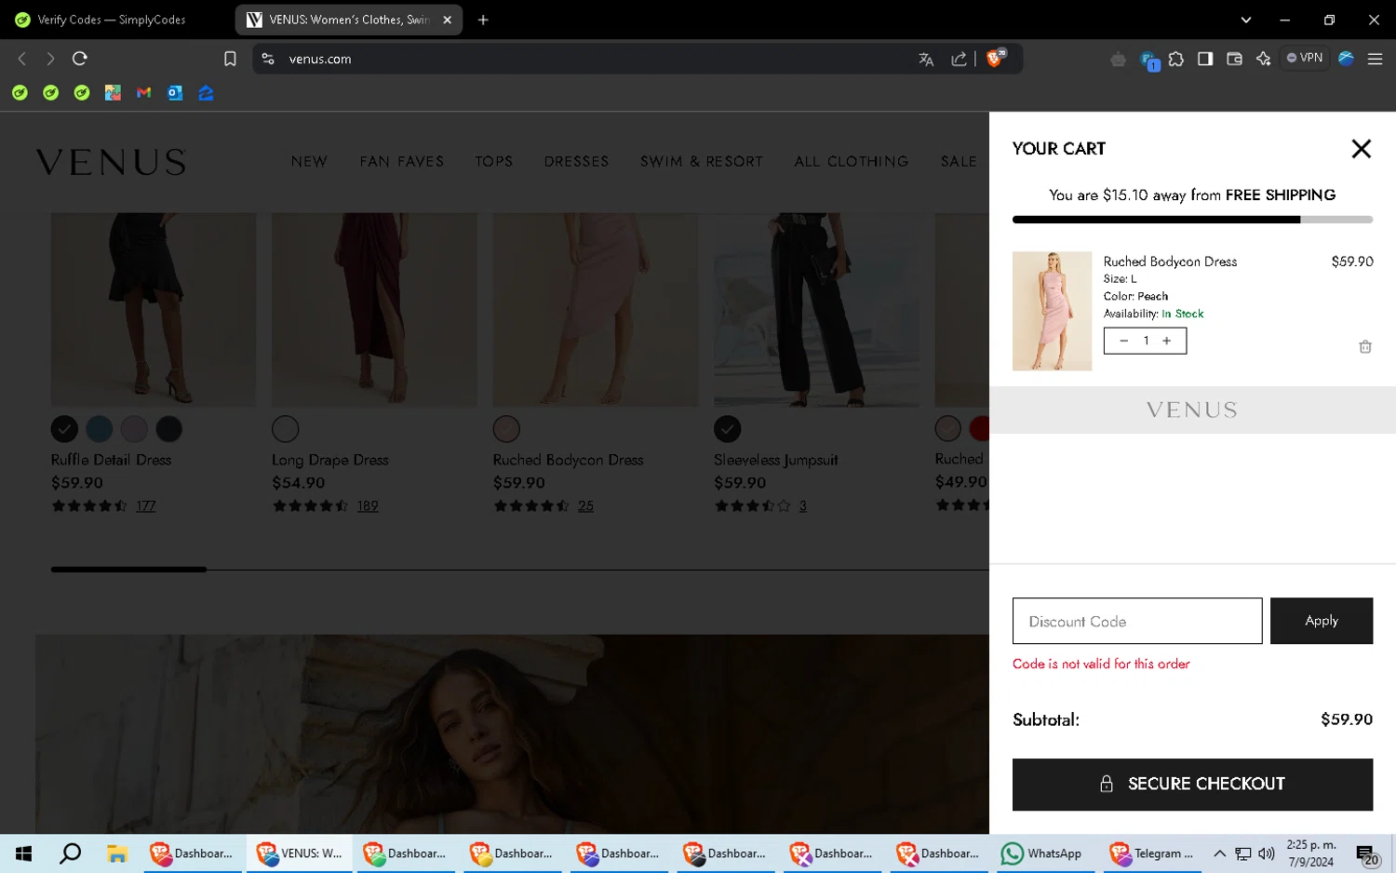Select the Long Drape Dress color swatch
Image resolution: width=1396 pixels, height=873 pixels.
click(x=286, y=429)
